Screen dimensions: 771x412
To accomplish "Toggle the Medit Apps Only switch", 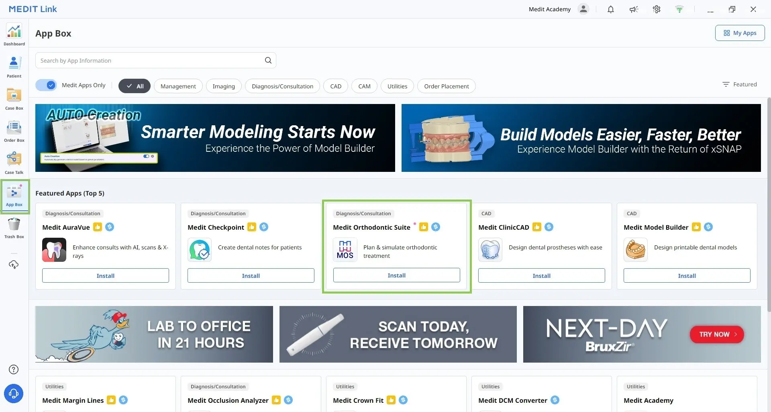I will point(46,85).
